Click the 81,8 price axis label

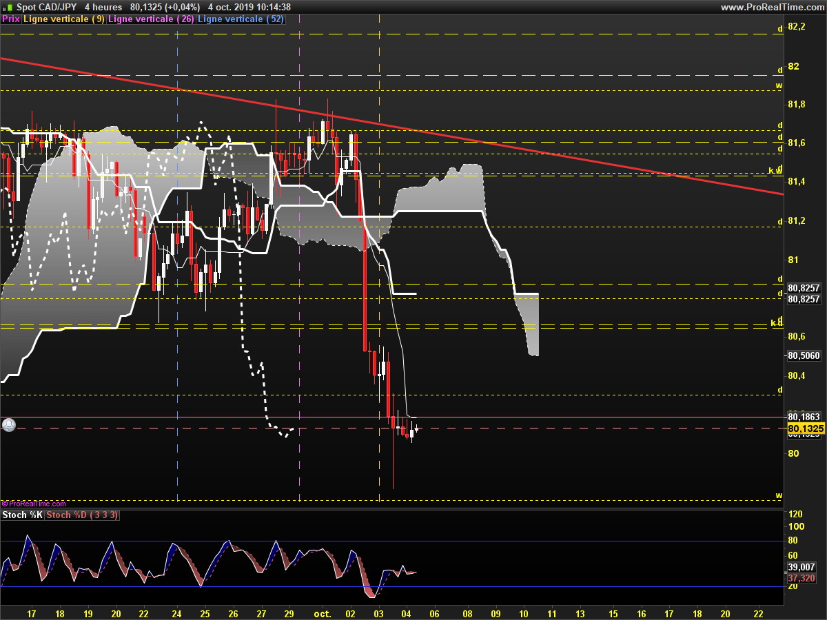796,104
